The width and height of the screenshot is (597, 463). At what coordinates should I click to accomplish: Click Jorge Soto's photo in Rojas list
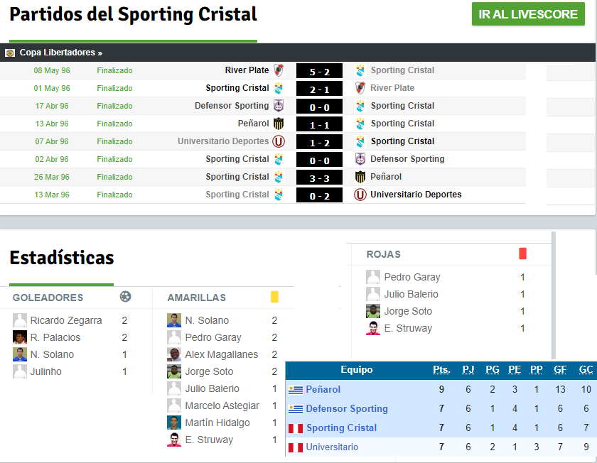373,311
